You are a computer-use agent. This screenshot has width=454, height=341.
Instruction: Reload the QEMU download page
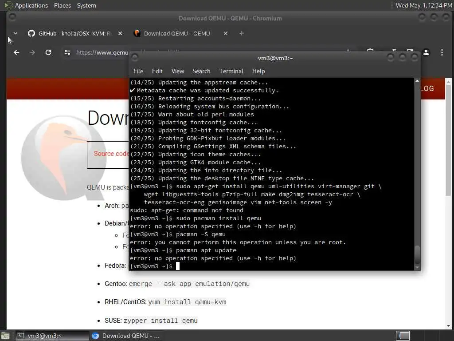(x=48, y=52)
